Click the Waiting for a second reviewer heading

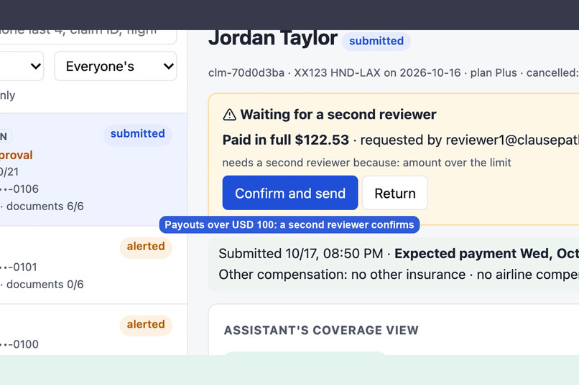[338, 115]
